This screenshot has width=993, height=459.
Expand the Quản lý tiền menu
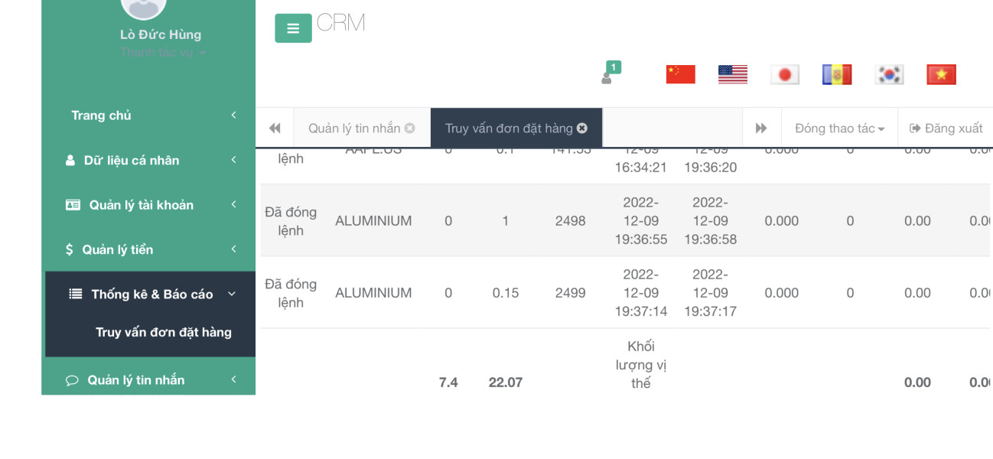tap(151, 250)
